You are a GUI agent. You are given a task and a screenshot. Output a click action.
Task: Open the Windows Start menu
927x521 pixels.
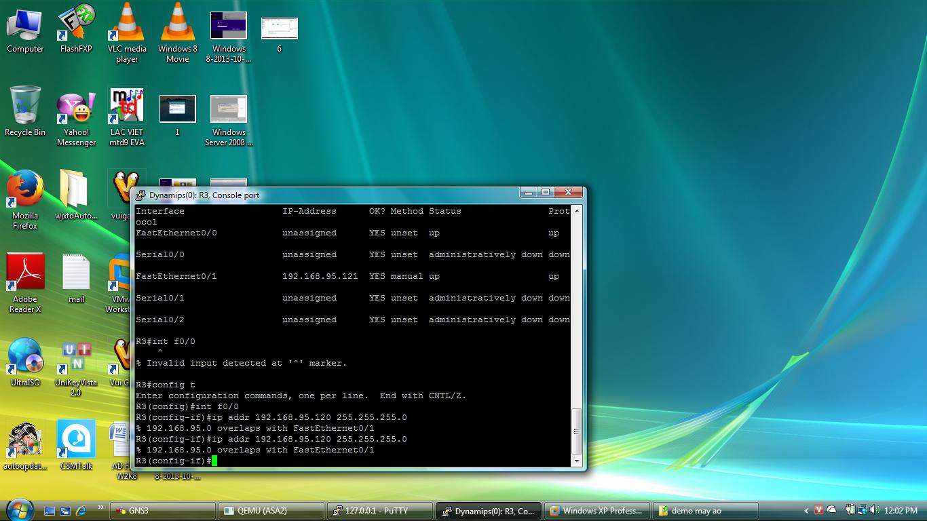19,509
